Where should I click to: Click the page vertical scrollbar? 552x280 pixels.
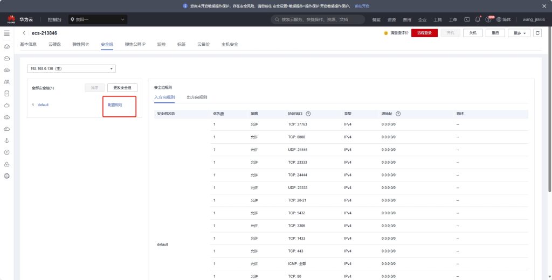[x=550, y=110]
